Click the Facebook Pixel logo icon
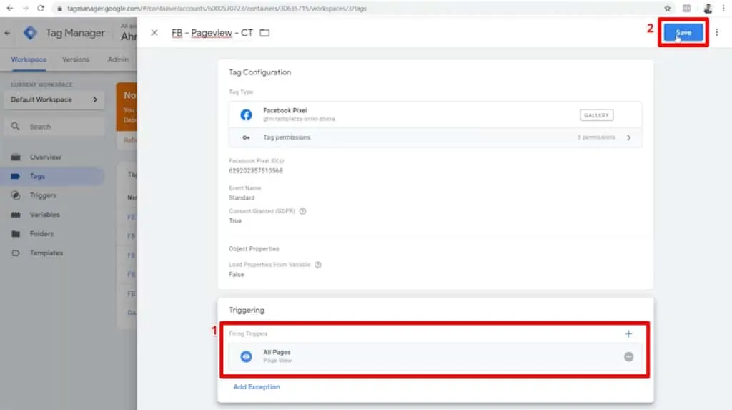Viewport: 732px width, 410px height. click(x=246, y=114)
